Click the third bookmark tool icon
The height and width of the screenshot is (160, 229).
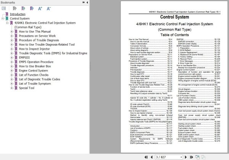(x=32, y=8)
